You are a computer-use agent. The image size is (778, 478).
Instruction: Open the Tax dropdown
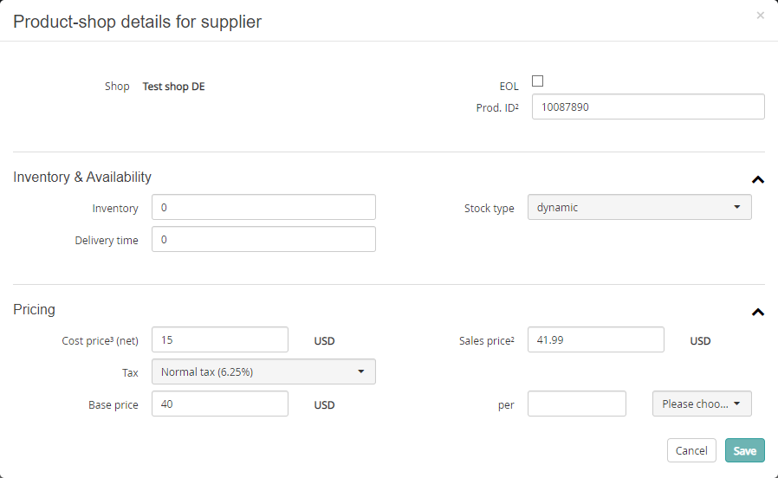(x=263, y=371)
